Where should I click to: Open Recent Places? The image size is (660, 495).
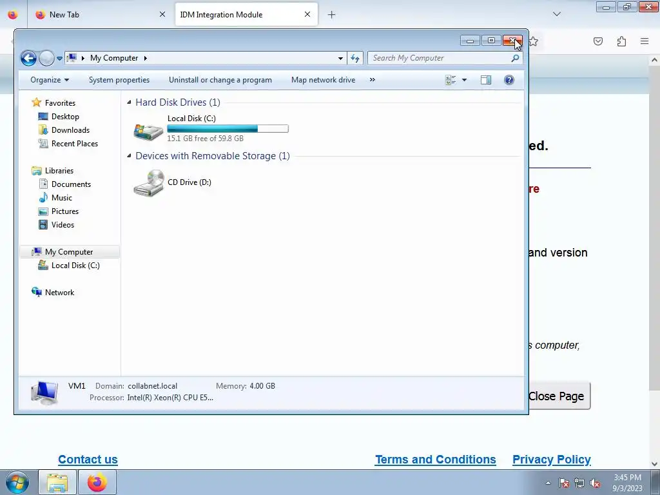click(75, 144)
